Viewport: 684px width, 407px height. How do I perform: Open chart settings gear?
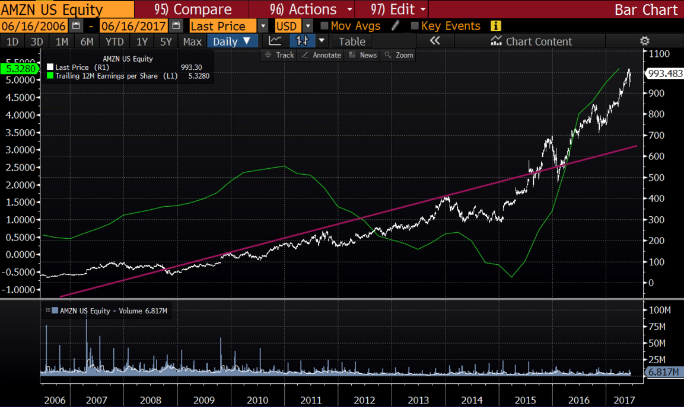(644, 41)
